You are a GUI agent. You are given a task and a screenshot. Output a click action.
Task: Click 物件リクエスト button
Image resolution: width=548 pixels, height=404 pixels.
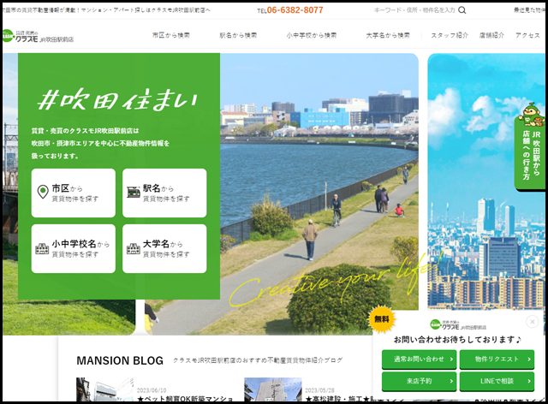point(497,359)
